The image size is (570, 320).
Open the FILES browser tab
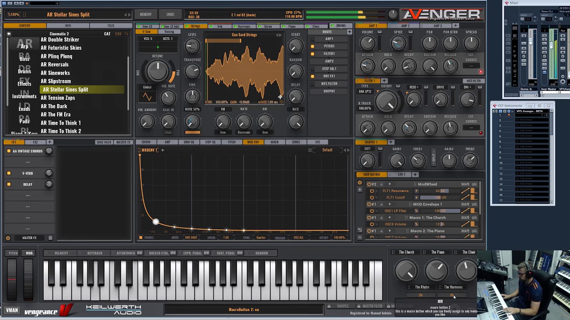[x=111, y=26]
